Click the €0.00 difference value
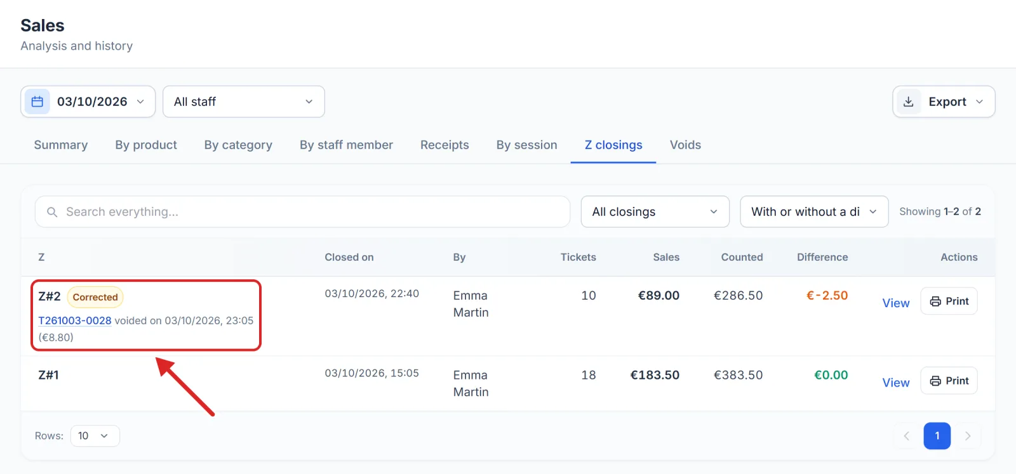The width and height of the screenshot is (1016, 474). coord(831,376)
